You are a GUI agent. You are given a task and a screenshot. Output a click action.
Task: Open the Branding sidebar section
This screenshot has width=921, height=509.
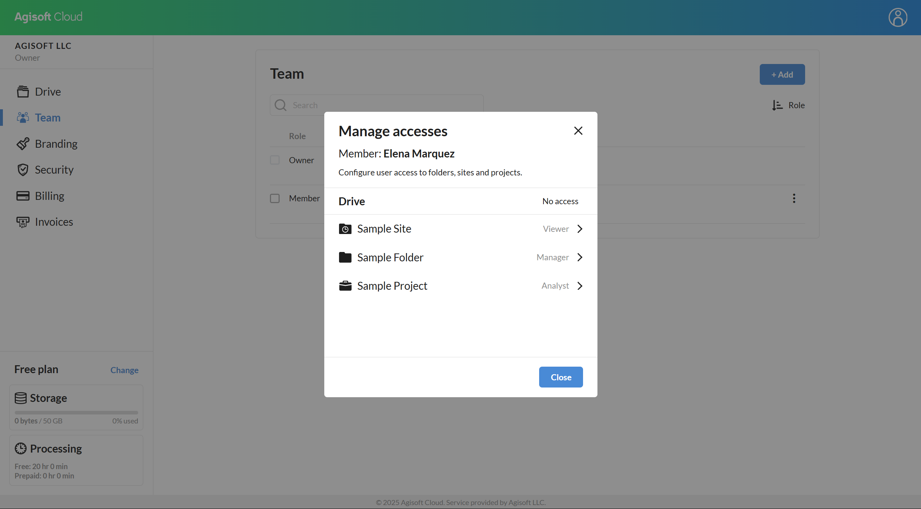pos(56,144)
